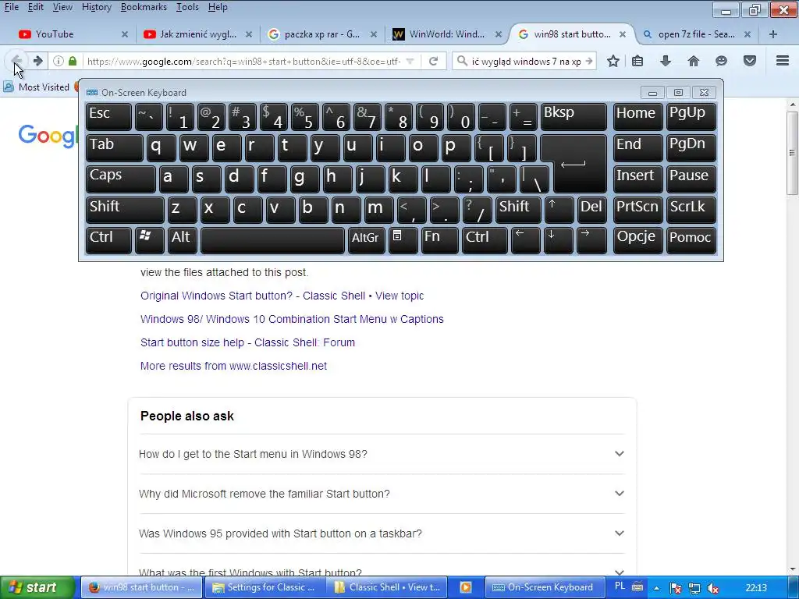
Task: Toggle the left Shift key
Action: click(x=125, y=210)
